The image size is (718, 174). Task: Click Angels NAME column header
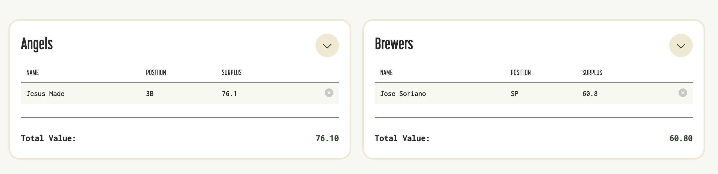click(33, 73)
